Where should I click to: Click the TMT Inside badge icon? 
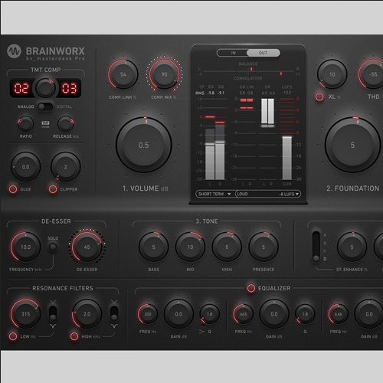click(x=45, y=124)
